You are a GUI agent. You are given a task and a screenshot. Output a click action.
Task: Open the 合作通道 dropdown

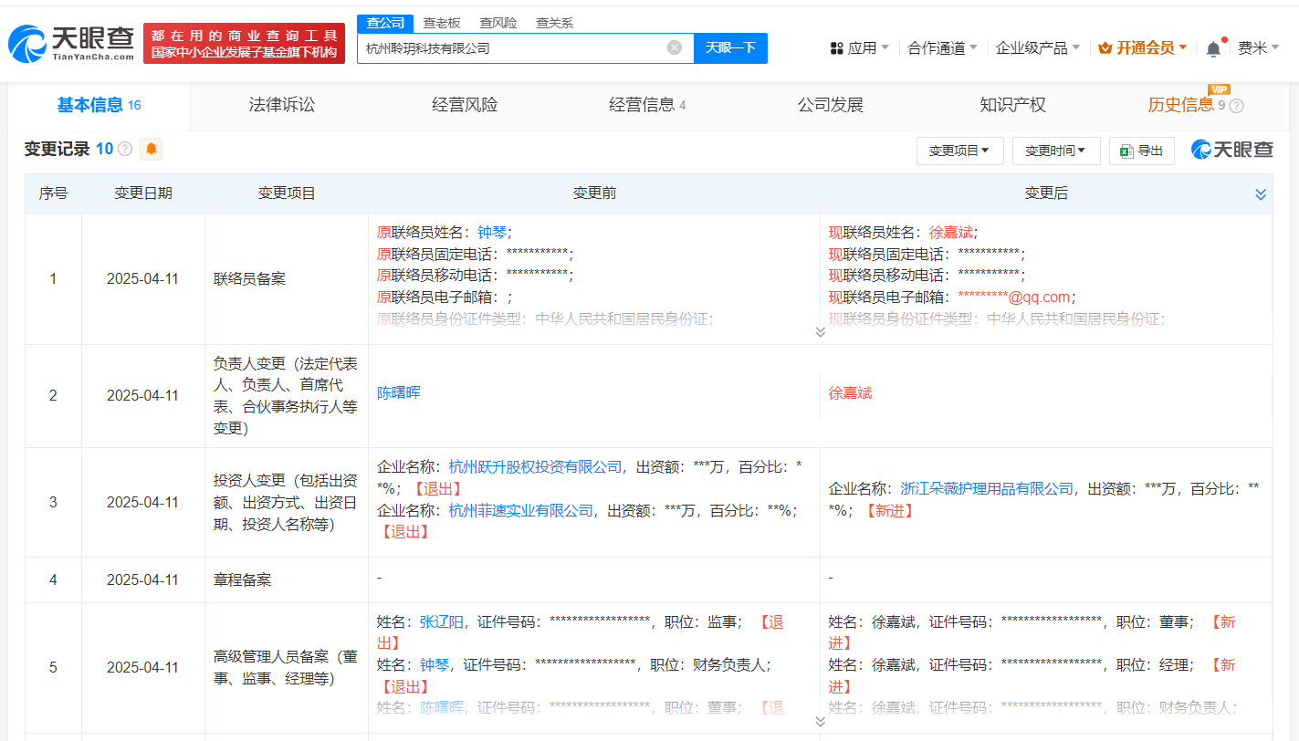(942, 48)
